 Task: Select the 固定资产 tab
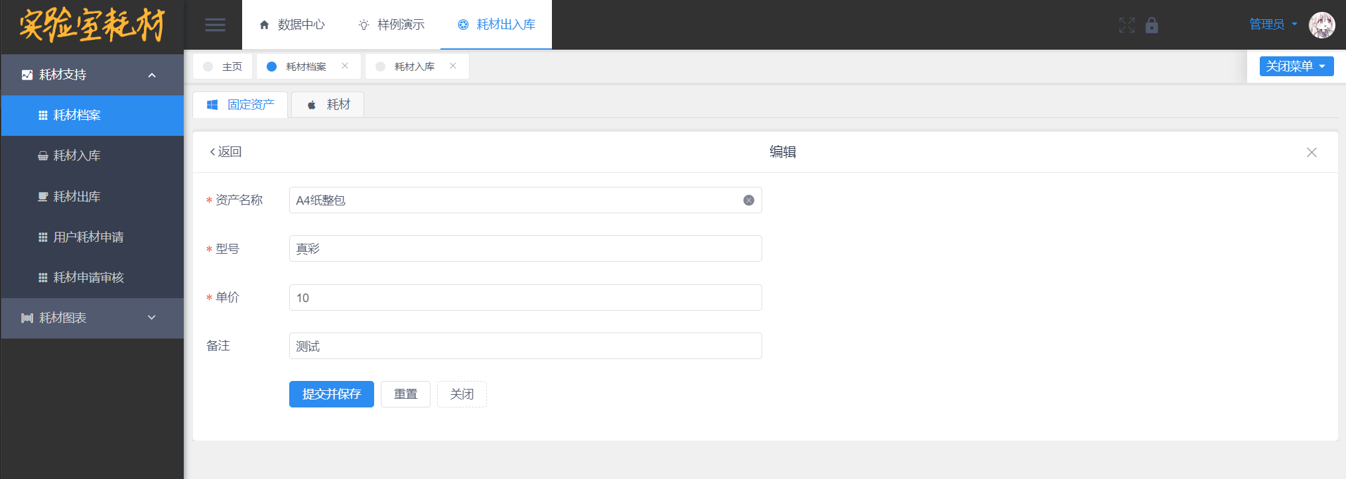click(x=240, y=105)
